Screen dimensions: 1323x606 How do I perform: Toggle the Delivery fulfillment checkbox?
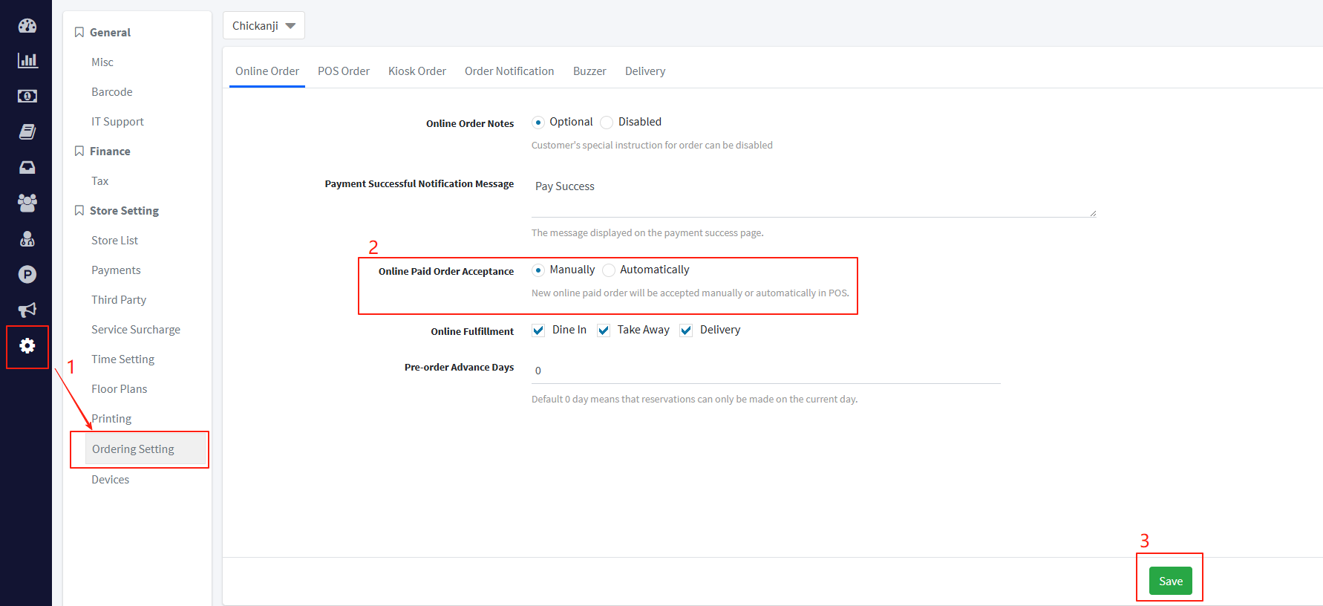tap(686, 330)
